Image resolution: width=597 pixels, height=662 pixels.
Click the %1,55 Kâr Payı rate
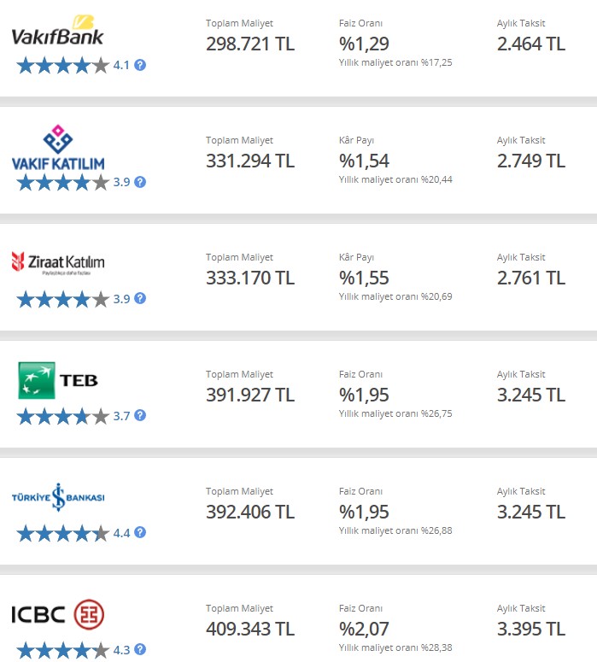[364, 278]
